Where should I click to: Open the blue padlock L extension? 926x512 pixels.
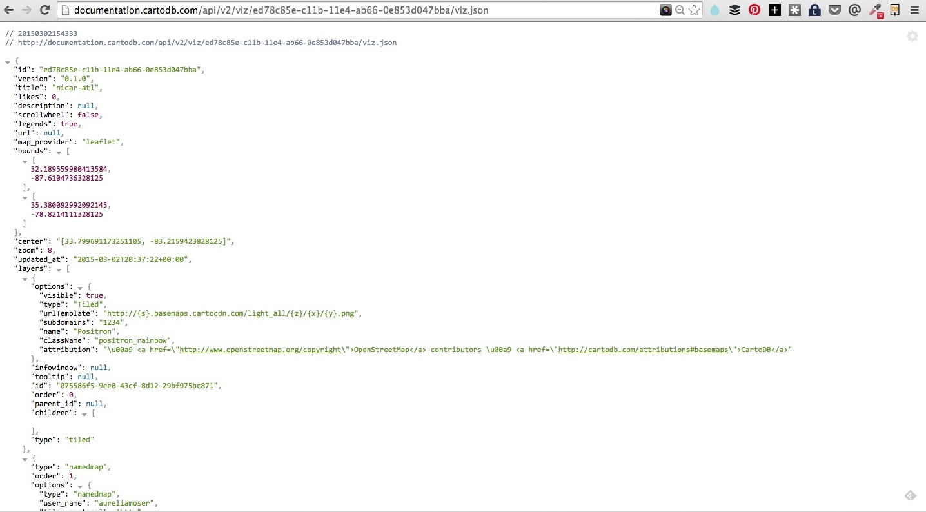[x=814, y=10]
